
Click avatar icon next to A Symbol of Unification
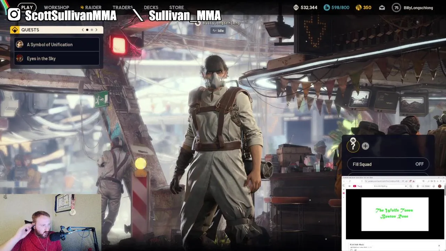pyautogui.click(x=20, y=44)
